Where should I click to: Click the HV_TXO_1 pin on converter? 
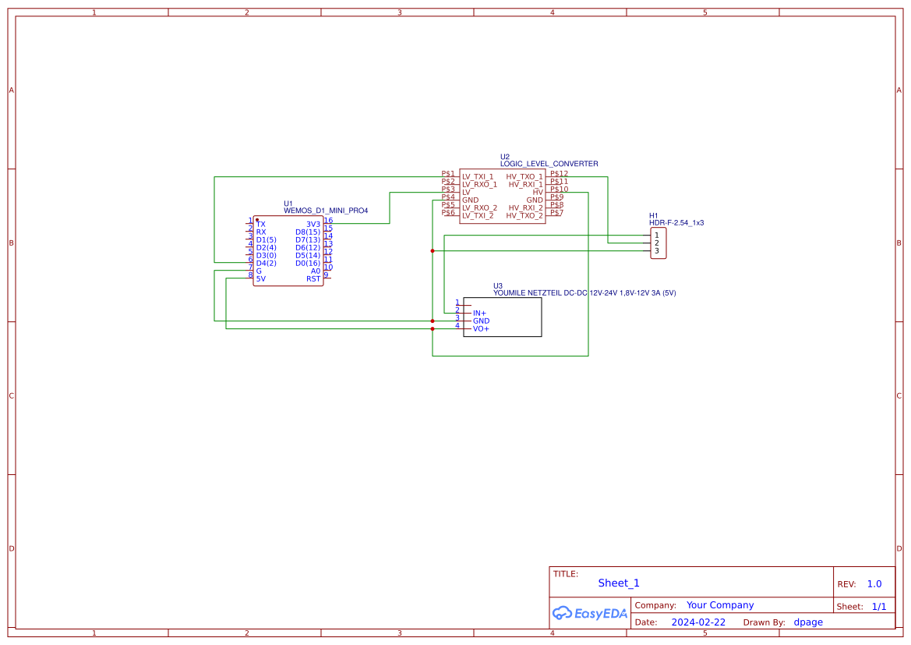[x=524, y=177]
